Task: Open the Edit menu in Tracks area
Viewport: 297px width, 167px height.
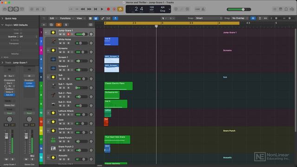Action: (53, 19)
